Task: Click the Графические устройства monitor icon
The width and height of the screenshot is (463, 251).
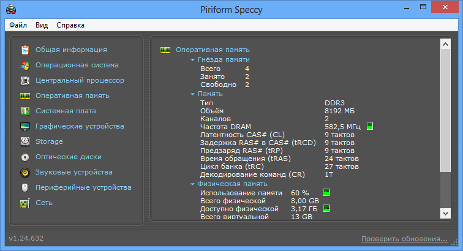Action: pyautogui.click(x=25, y=127)
